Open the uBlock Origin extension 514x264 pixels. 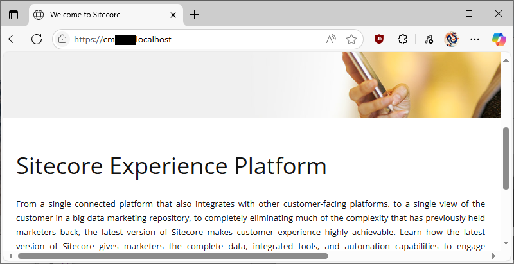coord(379,39)
